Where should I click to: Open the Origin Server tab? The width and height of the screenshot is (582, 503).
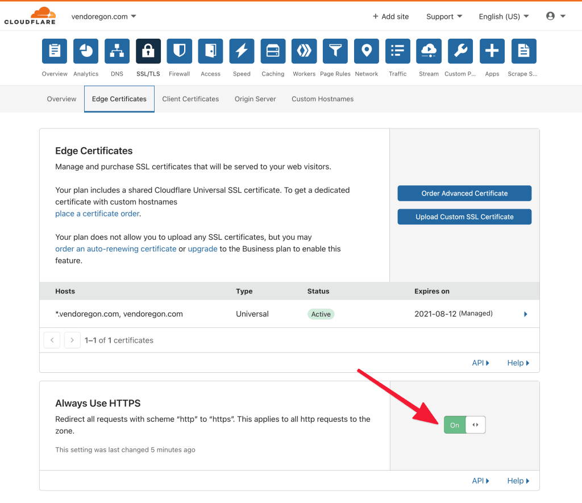point(255,98)
